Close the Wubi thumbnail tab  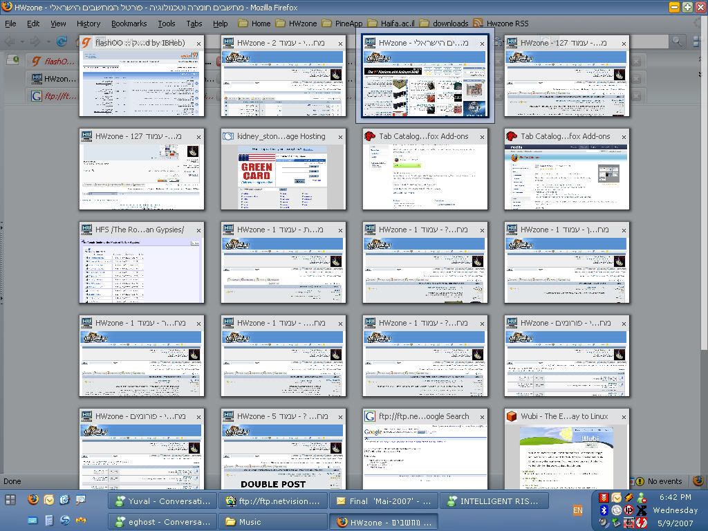point(624,417)
